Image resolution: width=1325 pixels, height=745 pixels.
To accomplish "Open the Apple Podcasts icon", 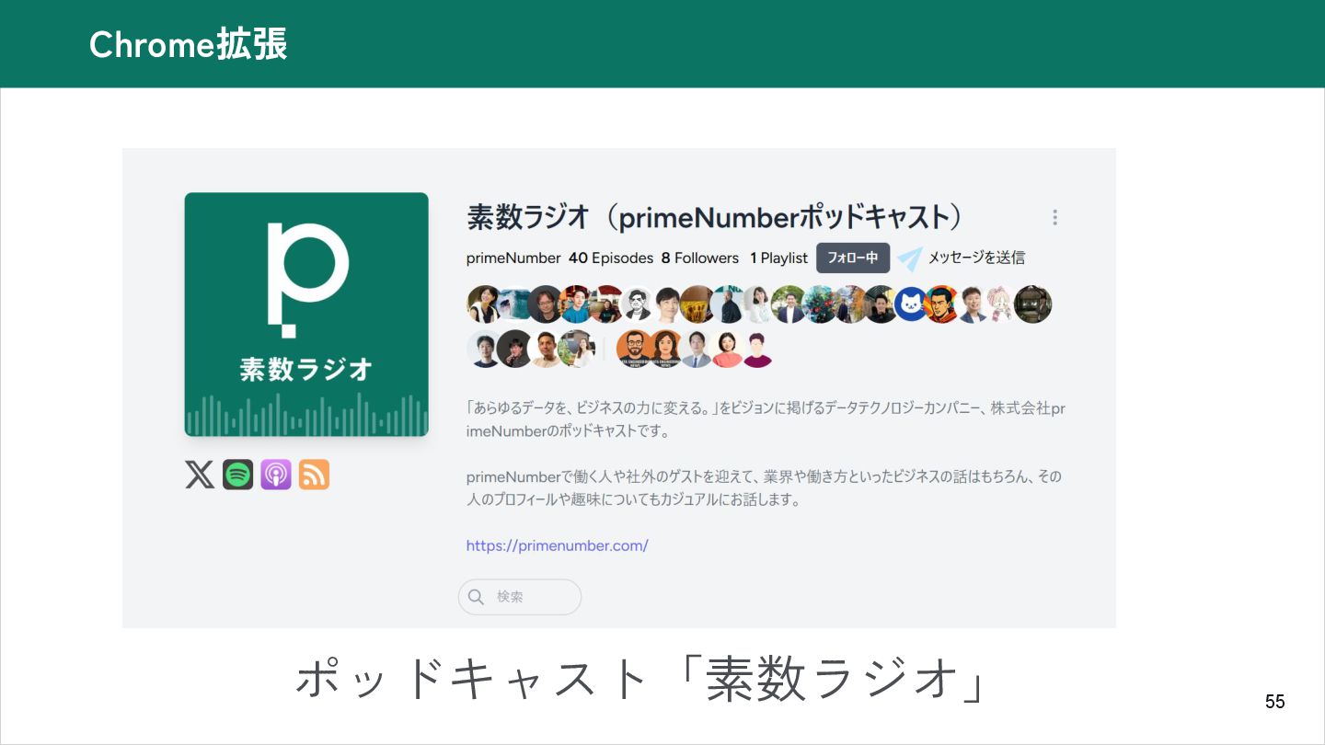I will click(x=276, y=475).
